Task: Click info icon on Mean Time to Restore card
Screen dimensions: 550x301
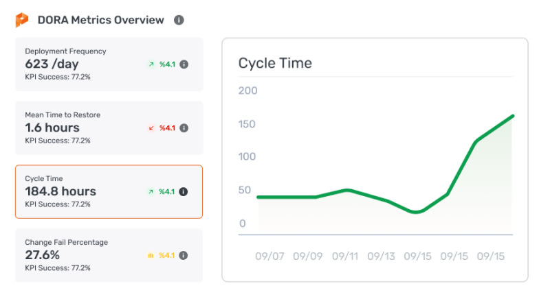Action: 184,128
